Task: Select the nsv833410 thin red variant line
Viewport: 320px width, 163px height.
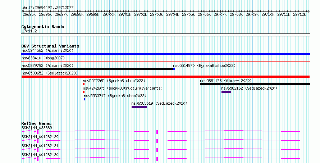Action: pyautogui.click(x=165, y=61)
